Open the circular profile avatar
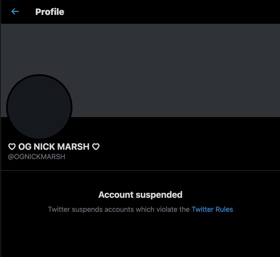 [x=39, y=107]
